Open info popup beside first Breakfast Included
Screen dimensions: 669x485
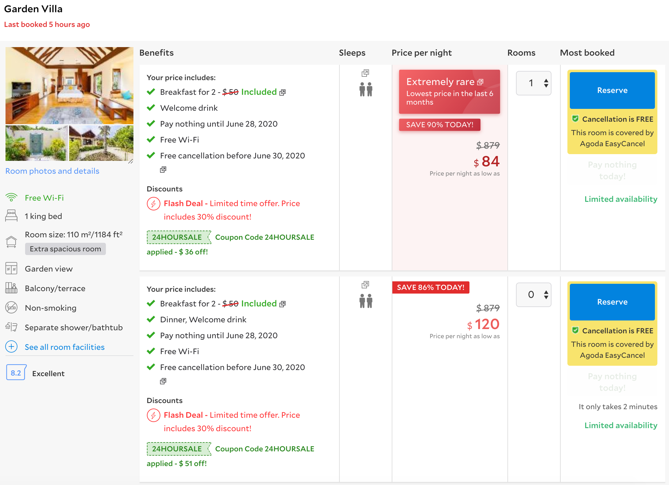click(x=282, y=92)
